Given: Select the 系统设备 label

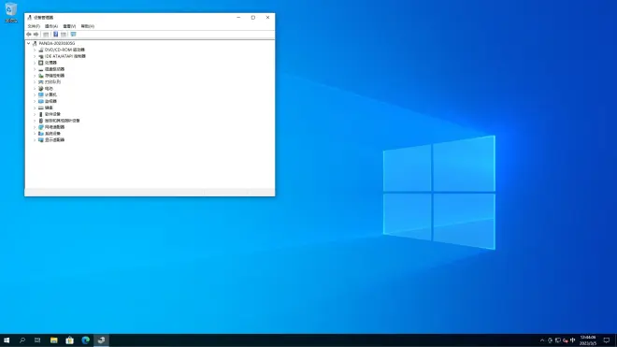Looking at the screenshot, I should coord(52,134).
